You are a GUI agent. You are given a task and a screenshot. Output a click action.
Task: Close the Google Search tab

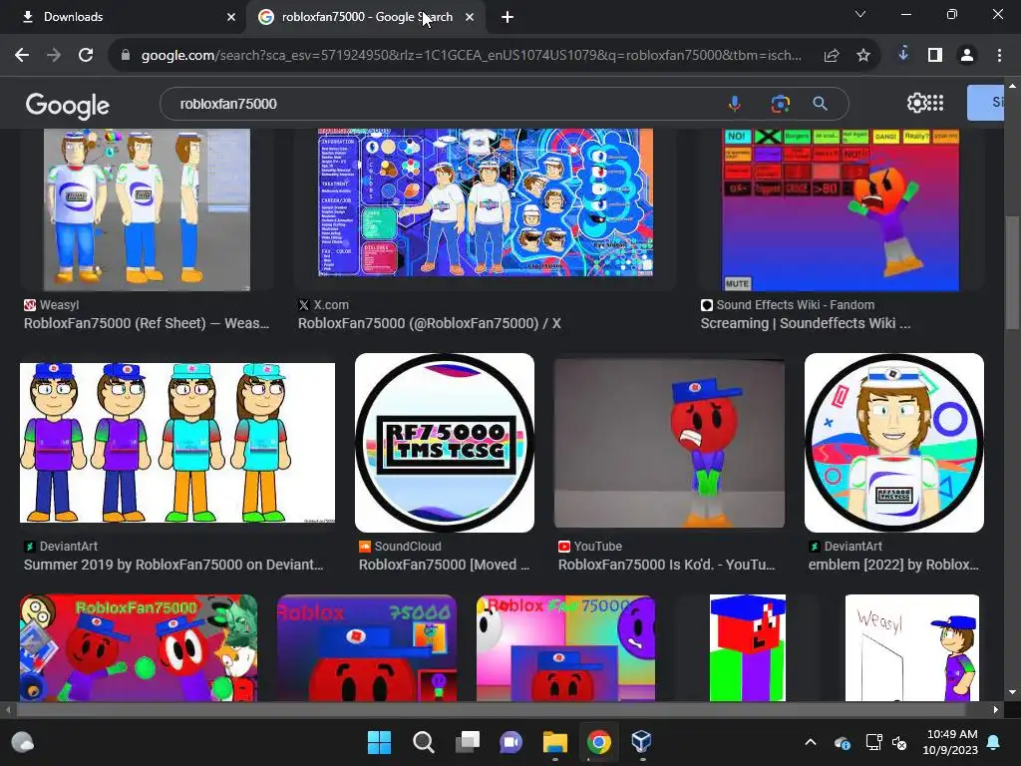(x=470, y=17)
